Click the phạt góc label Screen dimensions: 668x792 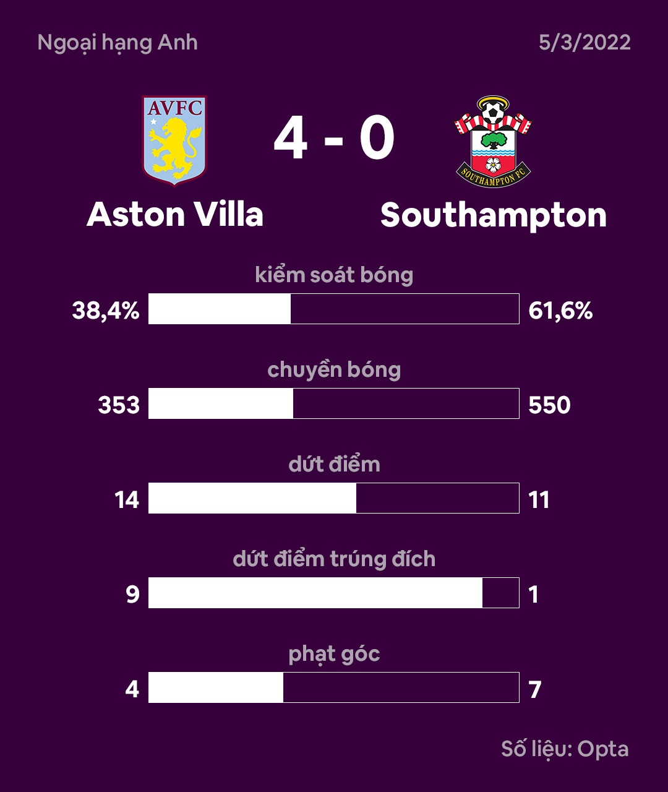coord(334,653)
